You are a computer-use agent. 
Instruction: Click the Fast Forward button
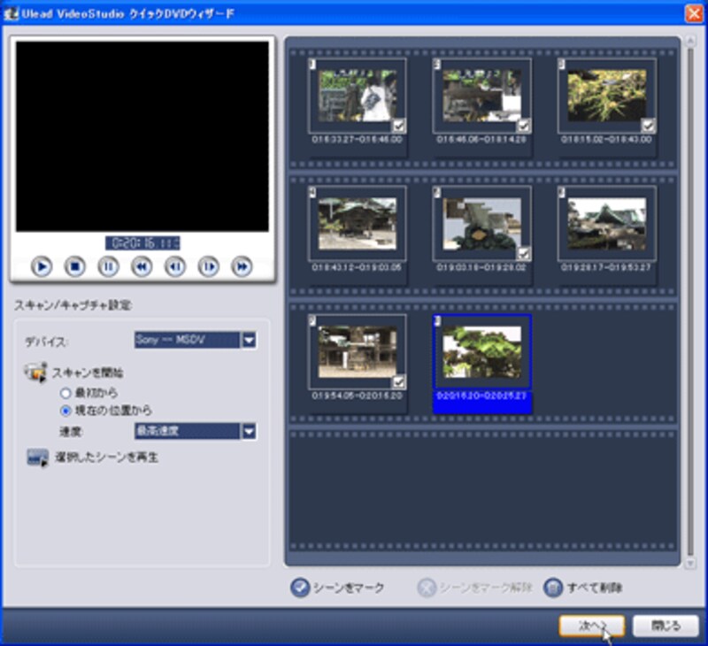[242, 265]
